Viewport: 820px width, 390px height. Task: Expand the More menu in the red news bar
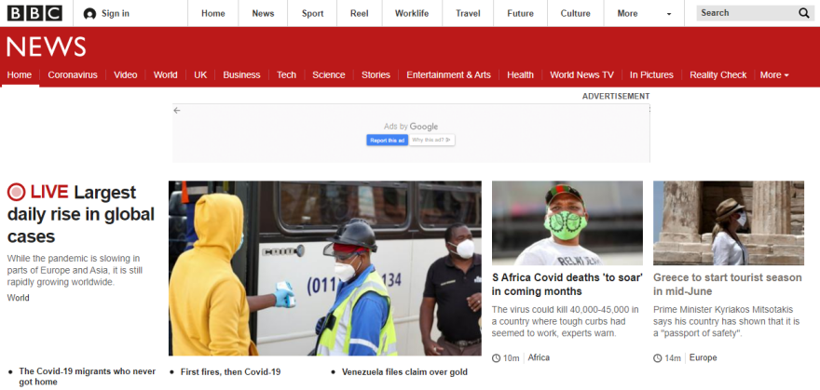point(773,75)
